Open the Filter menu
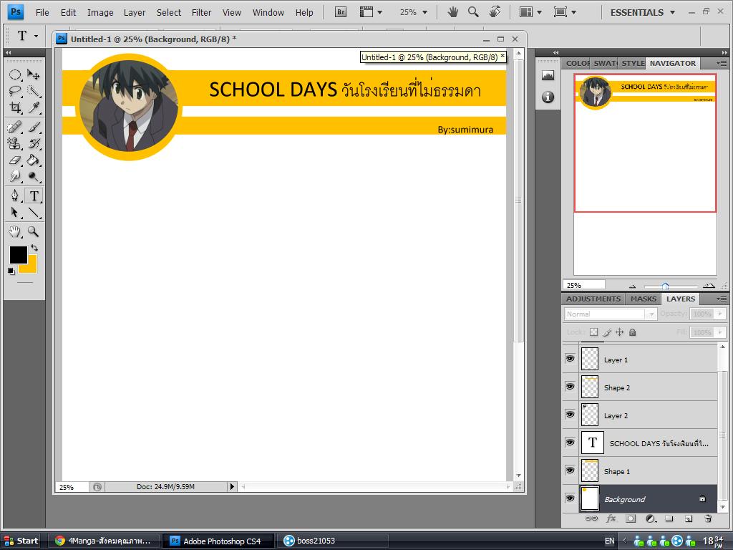This screenshot has width=733, height=550. (x=201, y=13)
